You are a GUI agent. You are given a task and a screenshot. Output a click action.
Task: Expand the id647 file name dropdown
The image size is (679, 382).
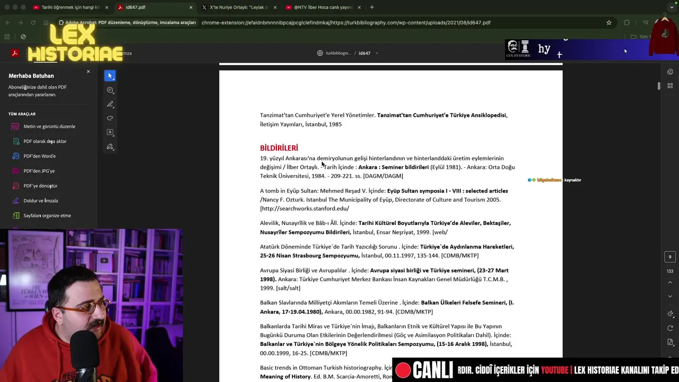coord(377,53)
